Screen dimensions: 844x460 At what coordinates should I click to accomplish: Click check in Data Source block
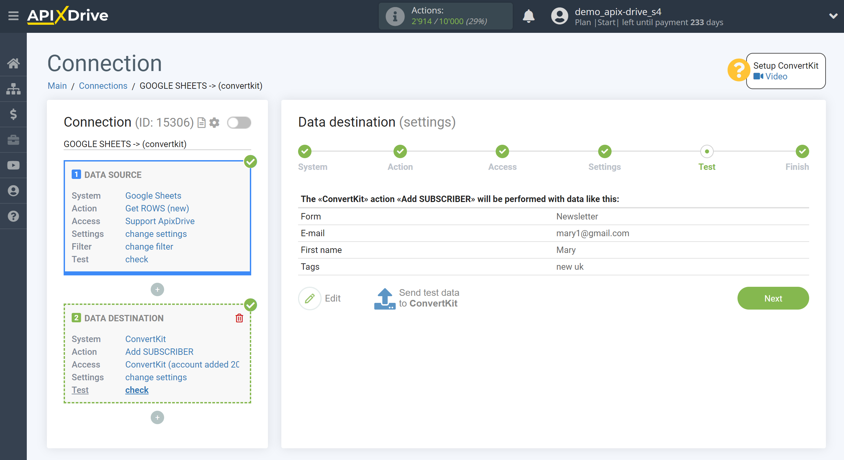coord(137,259)
